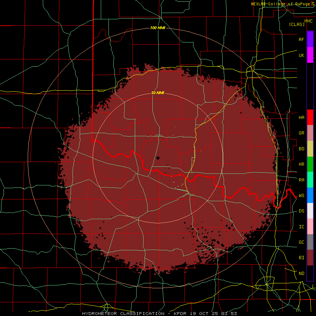Image resolution: width=316 pixels, height=316 pixels.
Task: Click the RA legend label
Action: point(302,180)
